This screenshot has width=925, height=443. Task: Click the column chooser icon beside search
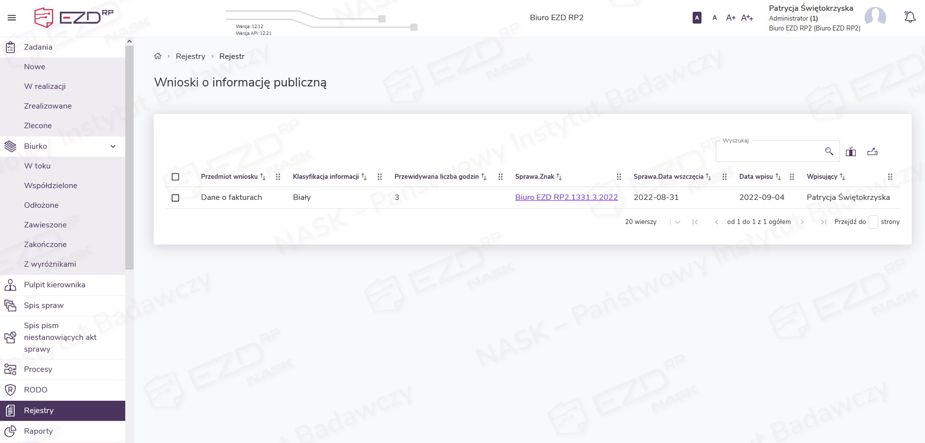click(851, 152)
